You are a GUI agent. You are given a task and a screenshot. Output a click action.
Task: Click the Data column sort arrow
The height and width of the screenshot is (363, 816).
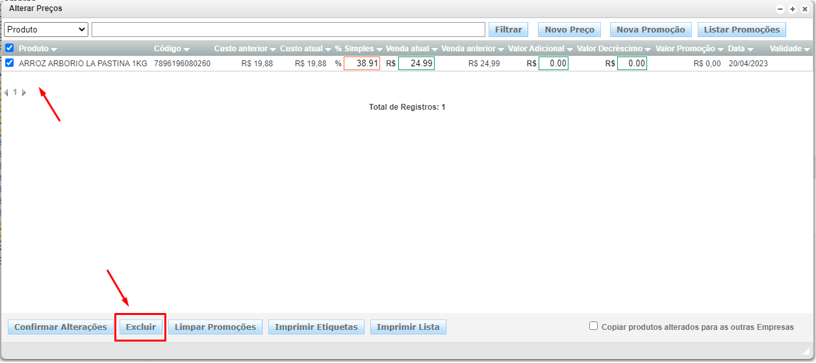click(750, 49)
